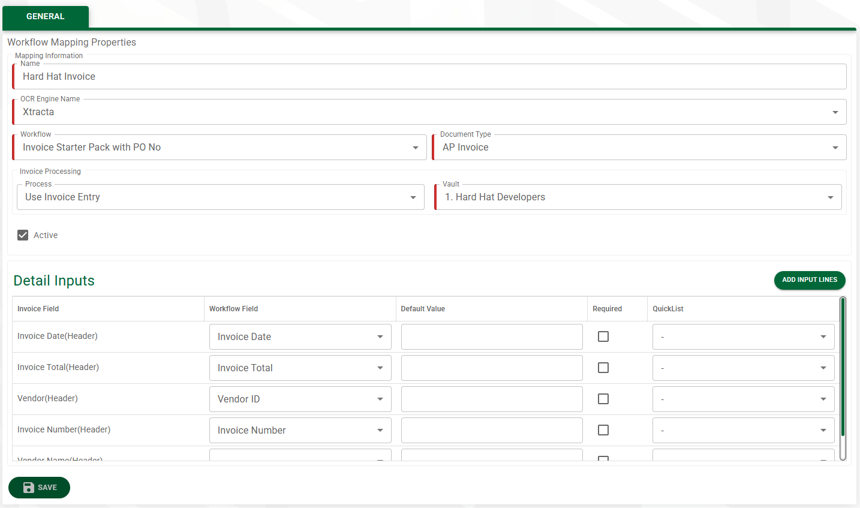Viewport: 860px width, 508px height.
Task: Check Required box for Invoice Total(Header)
Action: pyautogui.click(x=603, y=368)
